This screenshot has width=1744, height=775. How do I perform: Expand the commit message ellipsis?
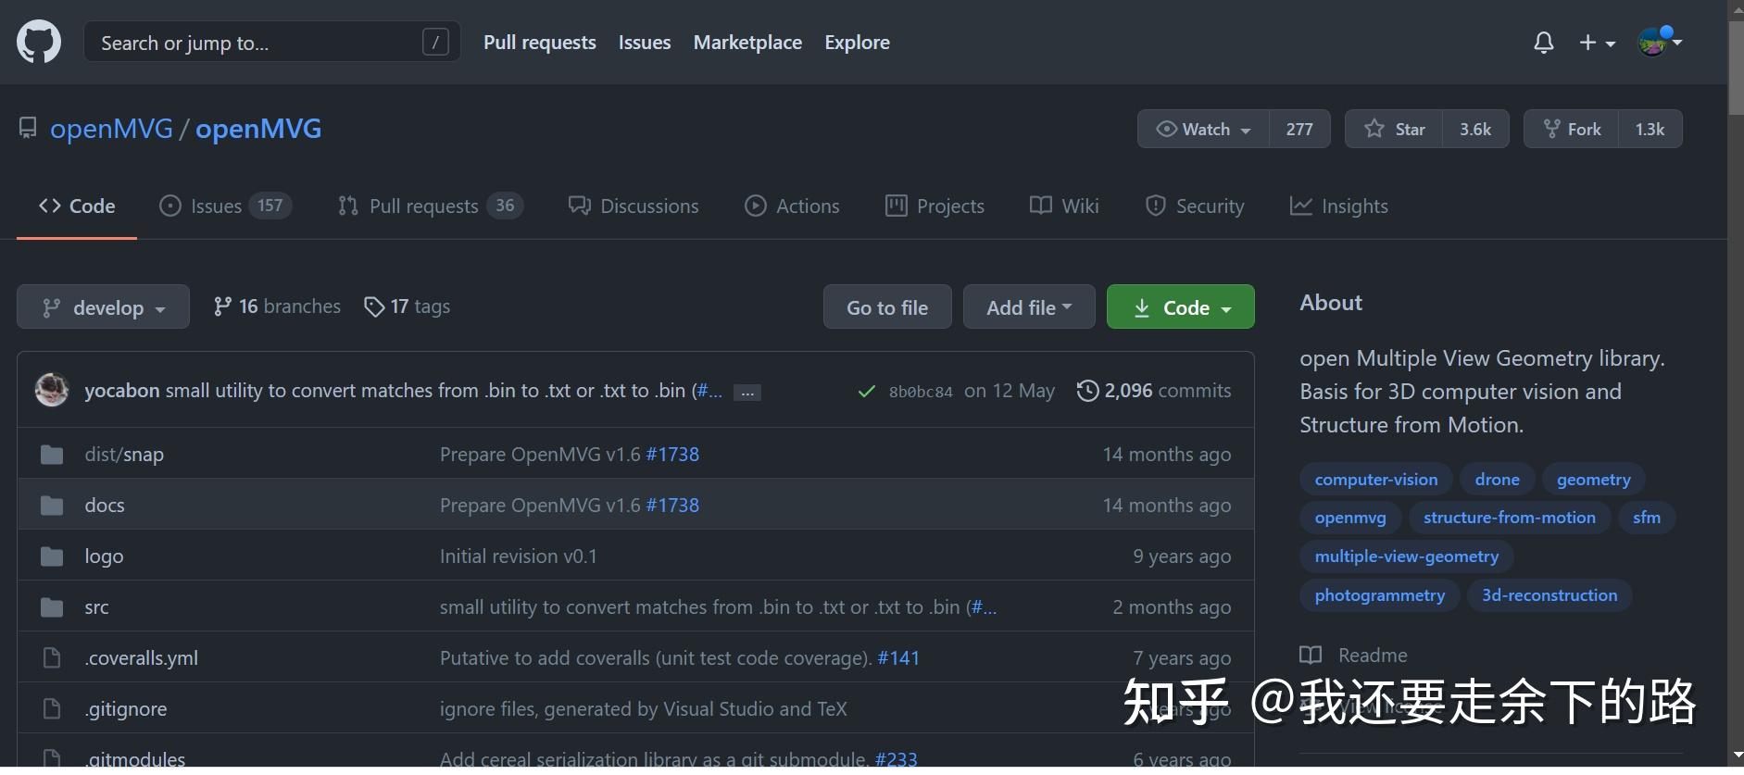pos(747,393)
